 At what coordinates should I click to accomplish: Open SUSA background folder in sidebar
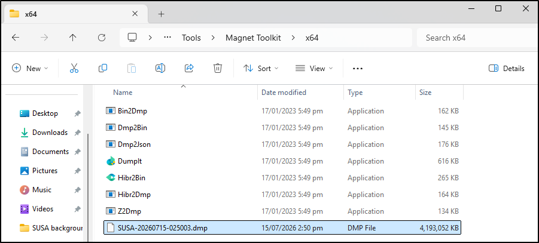tap(51, 228)
